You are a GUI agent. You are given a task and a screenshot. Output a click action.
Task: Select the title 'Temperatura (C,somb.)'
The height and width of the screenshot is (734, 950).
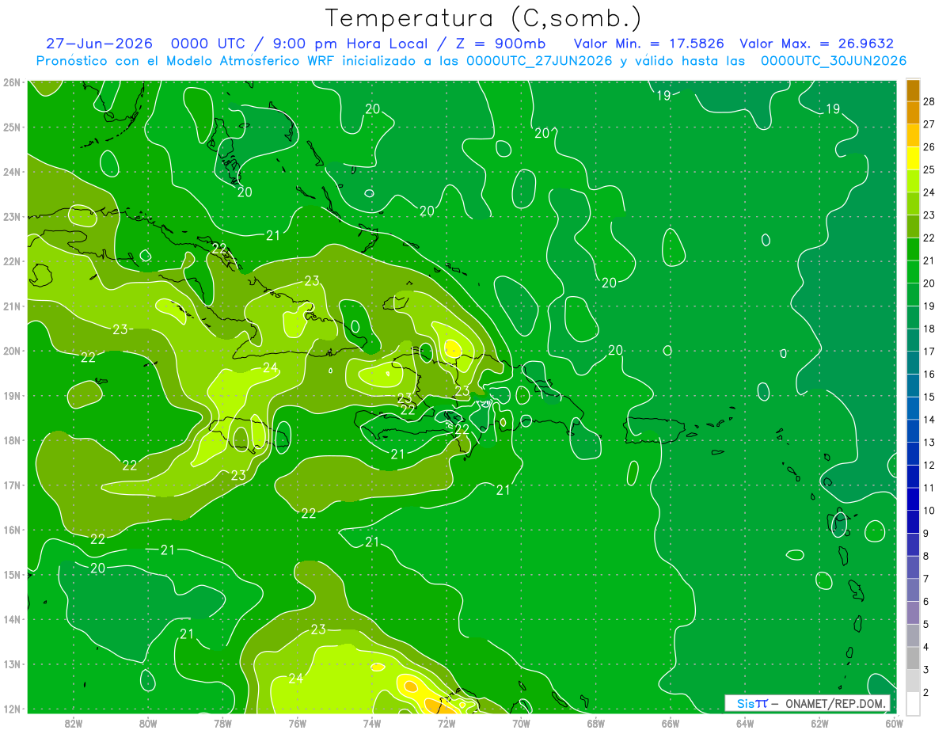click(484, 18)
